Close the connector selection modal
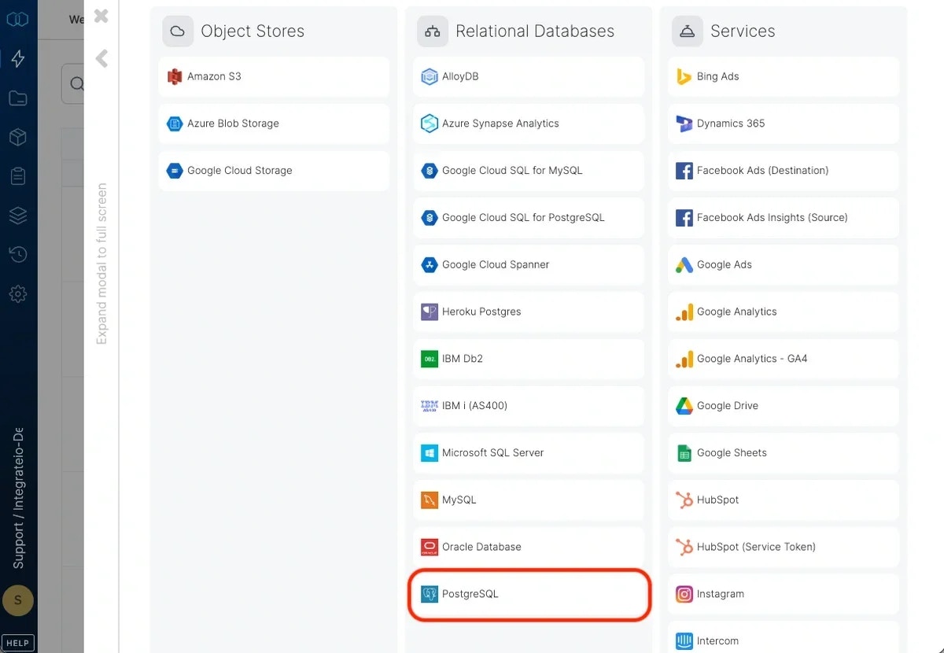 point(101,16)
